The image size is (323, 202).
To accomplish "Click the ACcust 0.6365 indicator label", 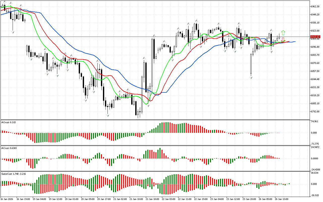I will tap(9, 148).
